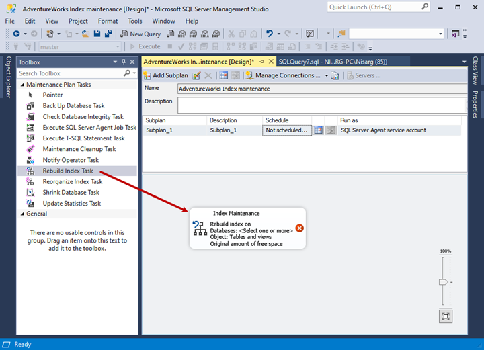Open the View menu
484x350 pixels.
point(52,21)
